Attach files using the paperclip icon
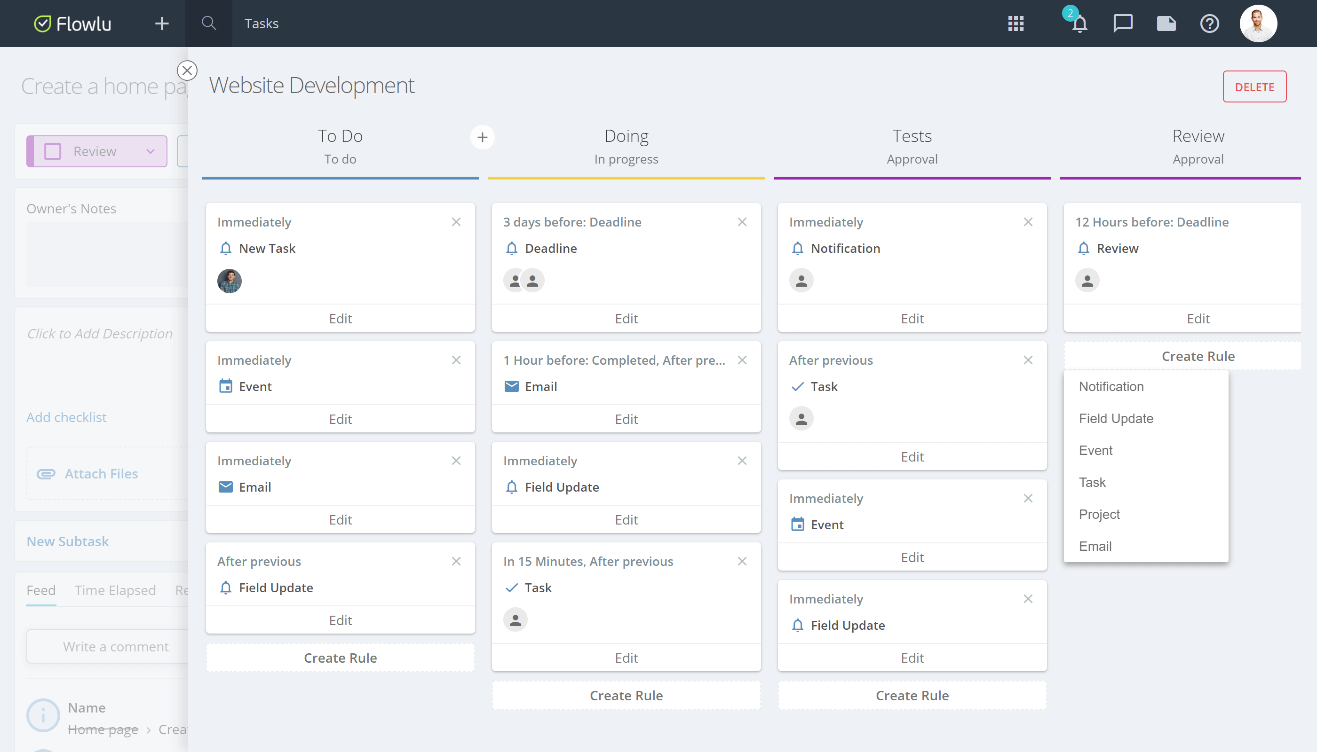This screenshot has height=752, width=1317. pyautogui.click(x=46, y=474)
